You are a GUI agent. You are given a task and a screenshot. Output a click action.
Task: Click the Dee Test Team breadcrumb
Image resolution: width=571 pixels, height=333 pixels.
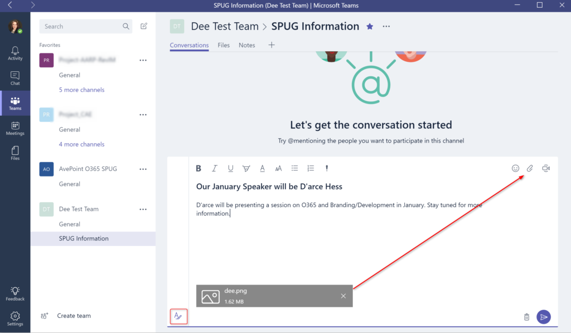(225, 26)
